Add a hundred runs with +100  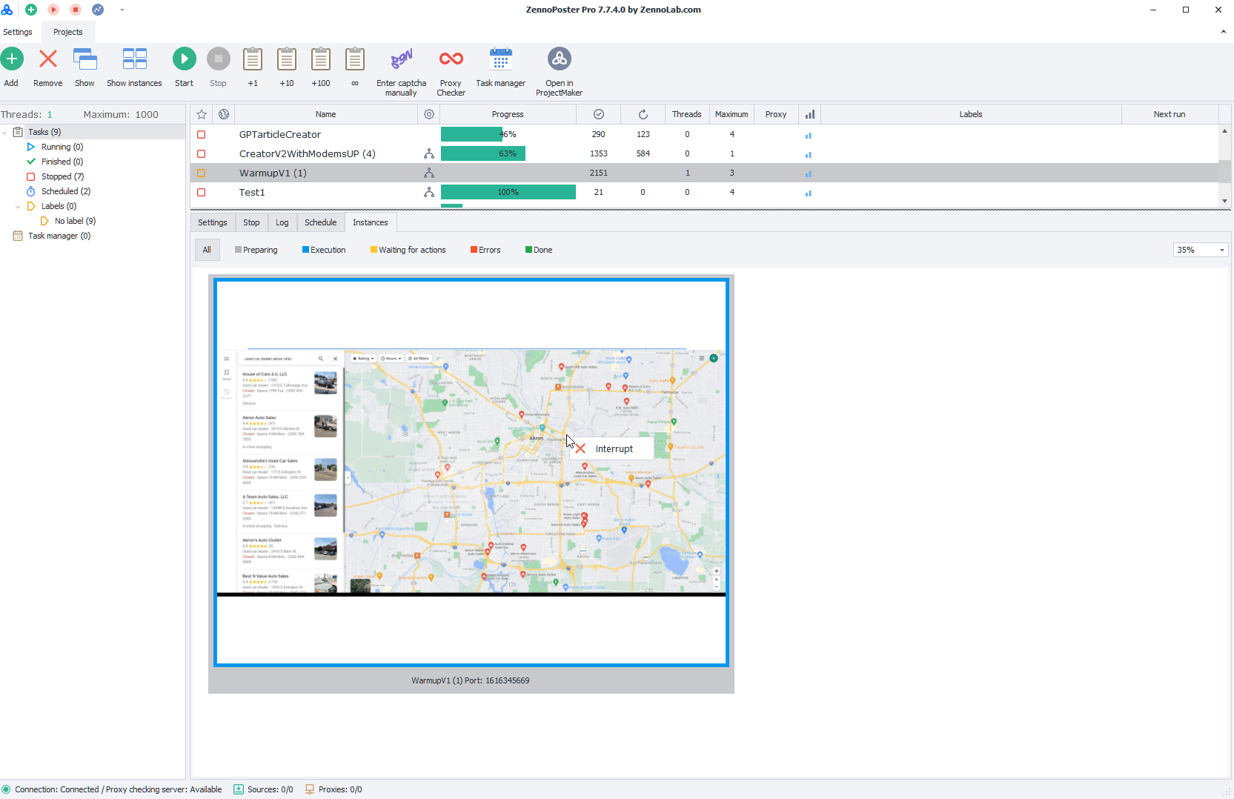[x=321, y=59]
